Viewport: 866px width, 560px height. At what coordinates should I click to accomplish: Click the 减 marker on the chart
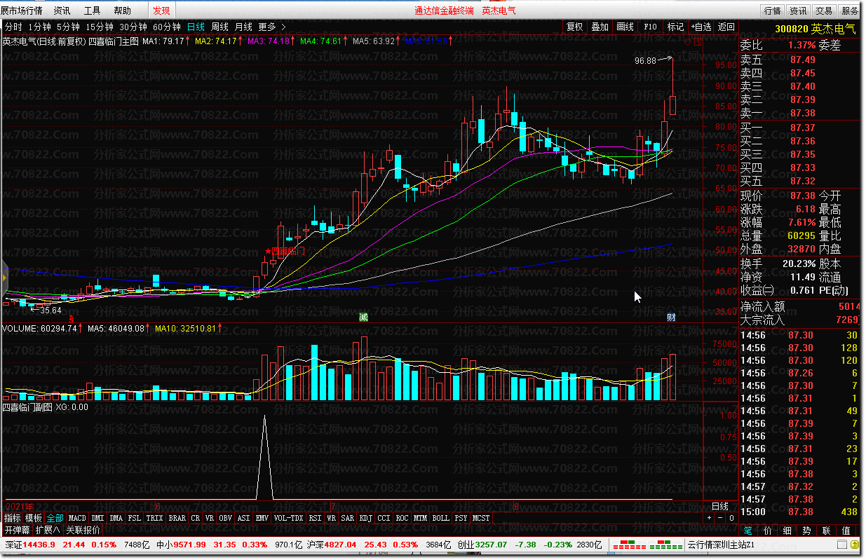[x=363, y=317]
